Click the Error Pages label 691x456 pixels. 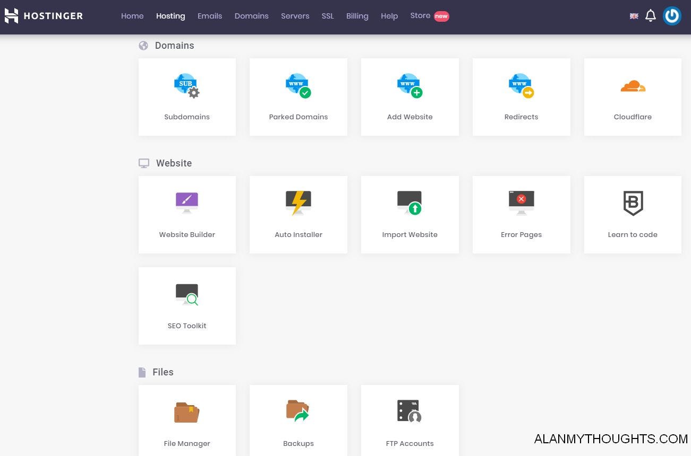[522, 234]
